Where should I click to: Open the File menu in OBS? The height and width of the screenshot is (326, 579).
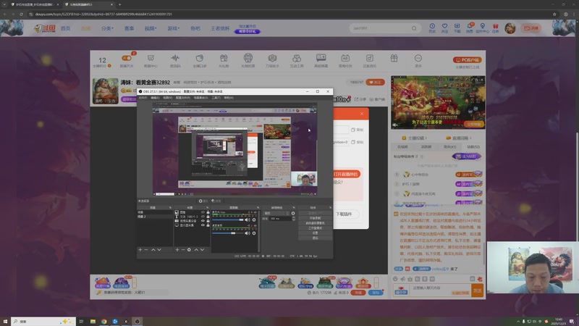143,98
